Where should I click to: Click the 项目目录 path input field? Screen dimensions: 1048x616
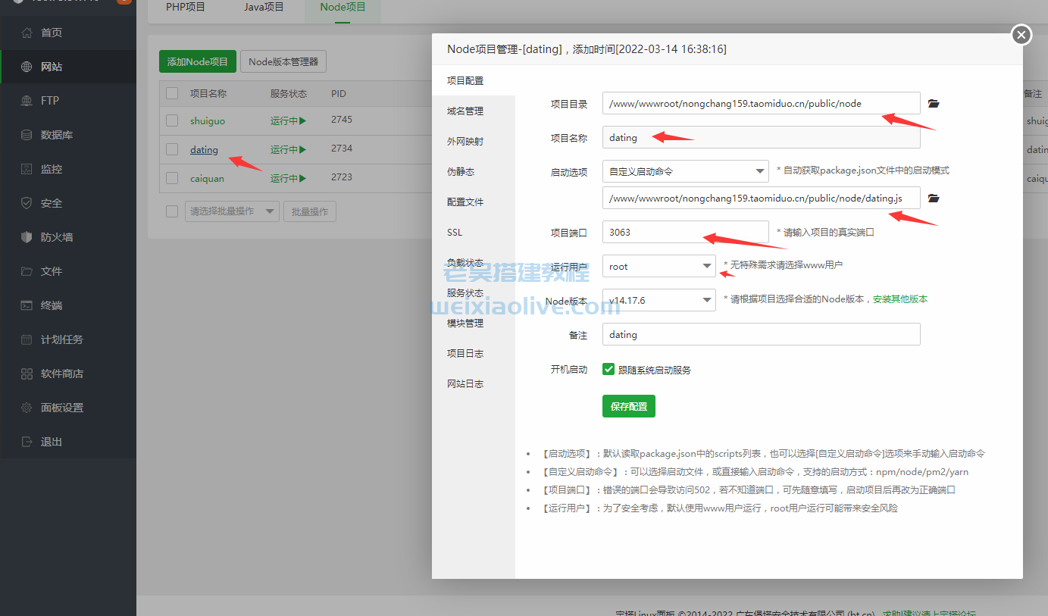(x=762, y=103)
